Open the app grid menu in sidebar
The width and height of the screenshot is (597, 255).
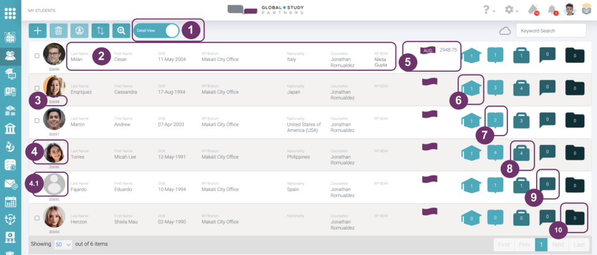tap(10, 12)
